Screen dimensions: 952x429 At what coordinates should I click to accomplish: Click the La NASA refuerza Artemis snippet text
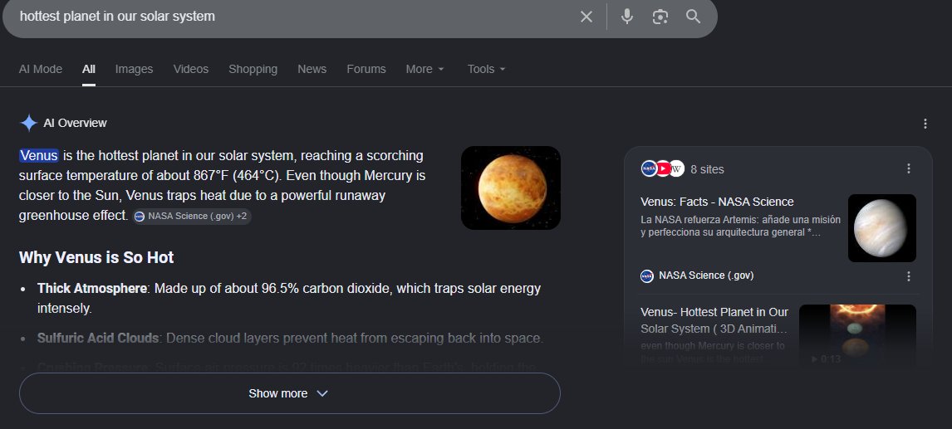741,226
